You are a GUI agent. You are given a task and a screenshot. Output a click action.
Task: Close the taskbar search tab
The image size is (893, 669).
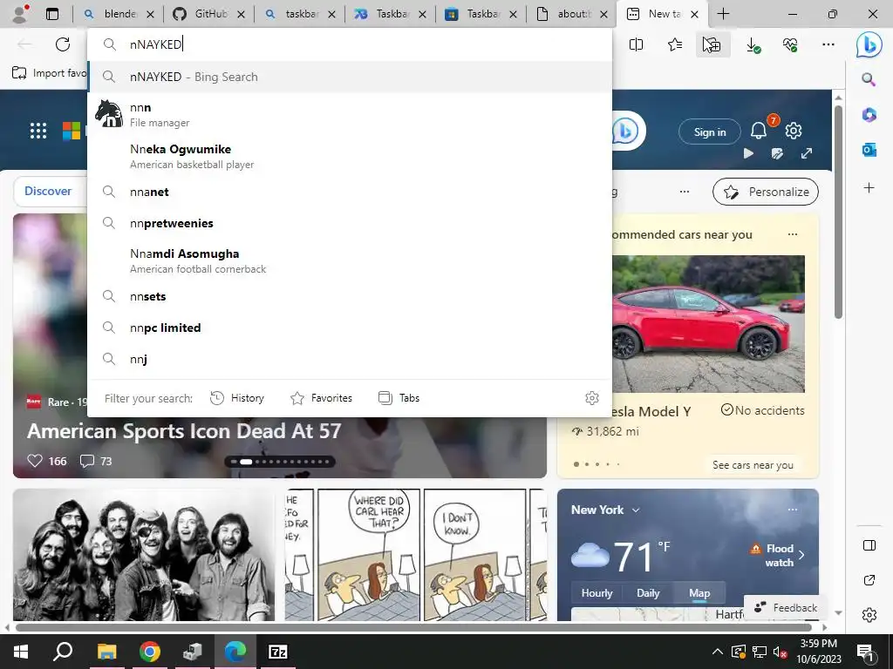[x=332, y=14]
